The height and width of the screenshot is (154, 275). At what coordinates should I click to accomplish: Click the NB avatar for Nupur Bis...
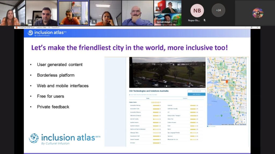(197, 11)
